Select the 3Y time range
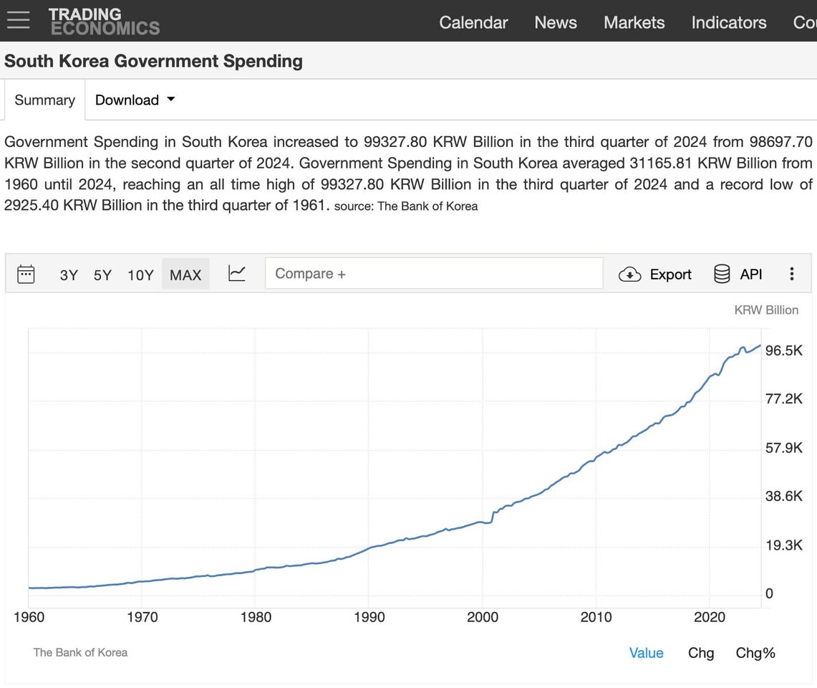 pos(69,274)
